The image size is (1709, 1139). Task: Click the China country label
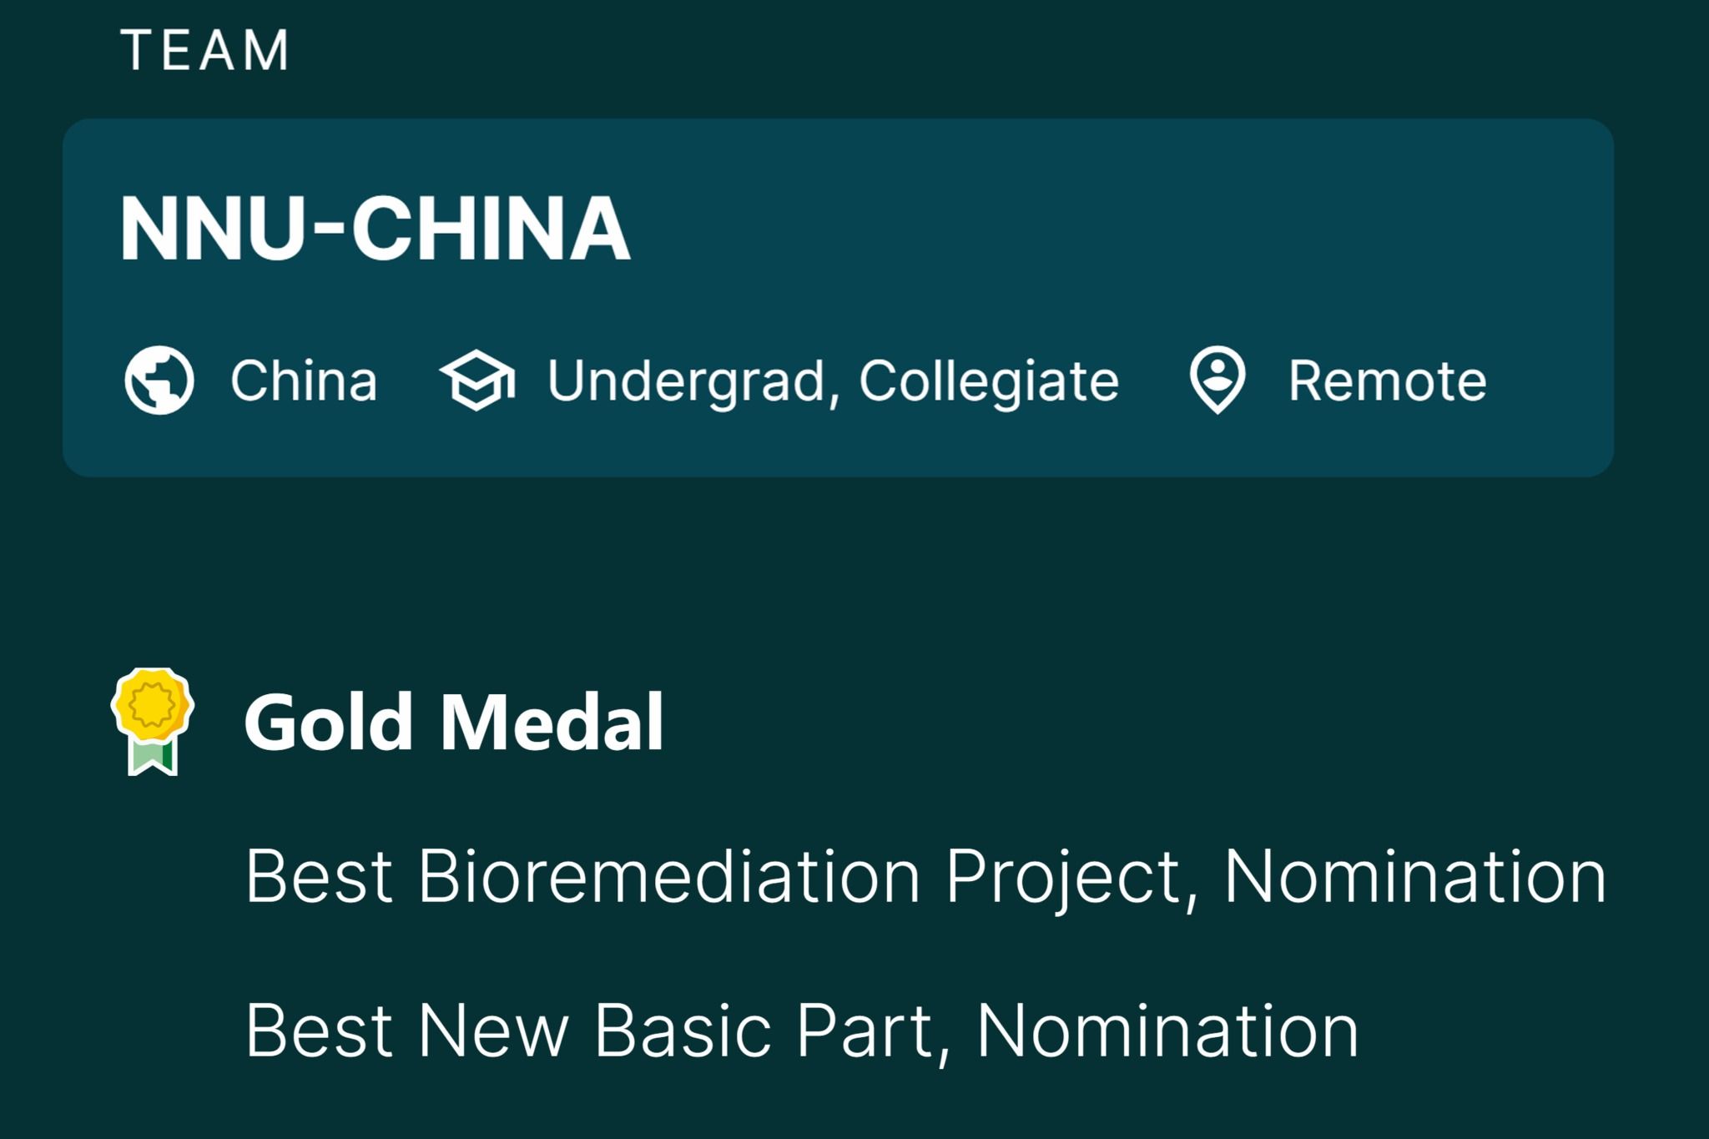pos(304,381)
